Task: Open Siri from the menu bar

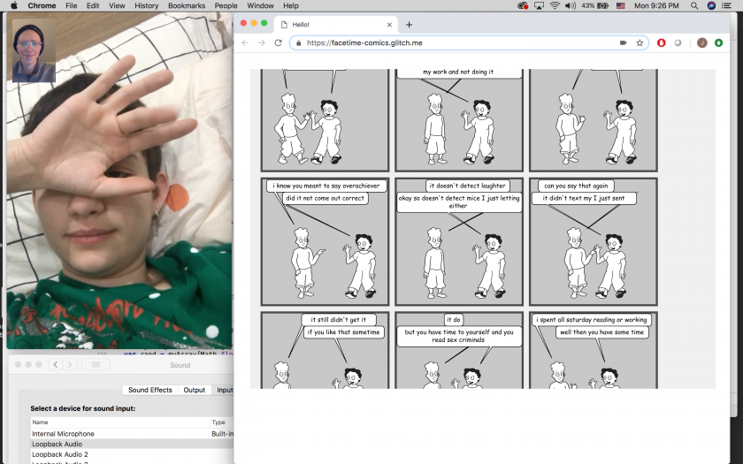Action: coord(711,5)
